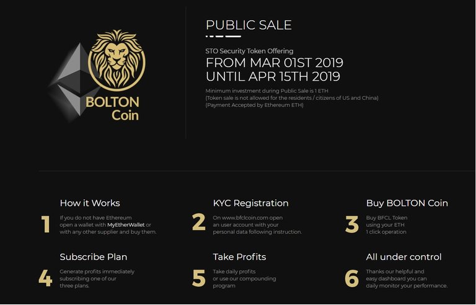Click the PUBLIC SALE title
The image size is (476, 305).
[249, 25]
